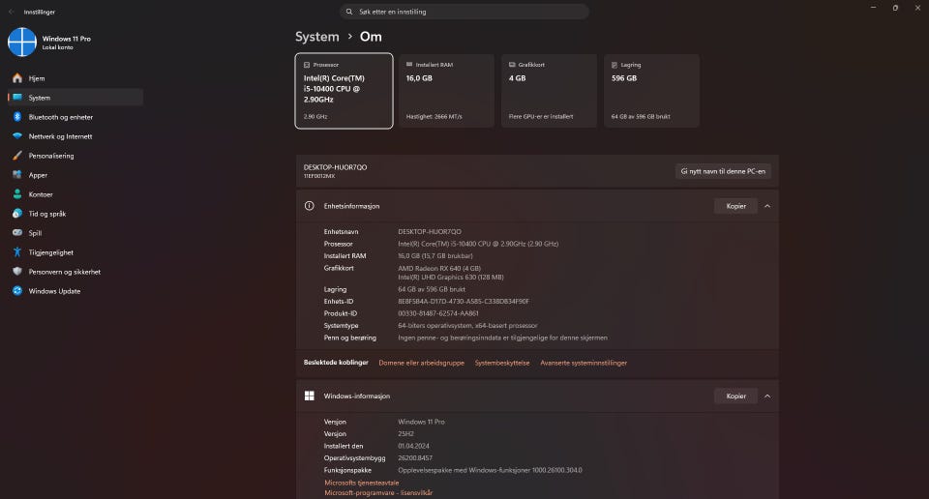Click the Enhets-ID value text
929x499 pixels.
tap(464, 302)
